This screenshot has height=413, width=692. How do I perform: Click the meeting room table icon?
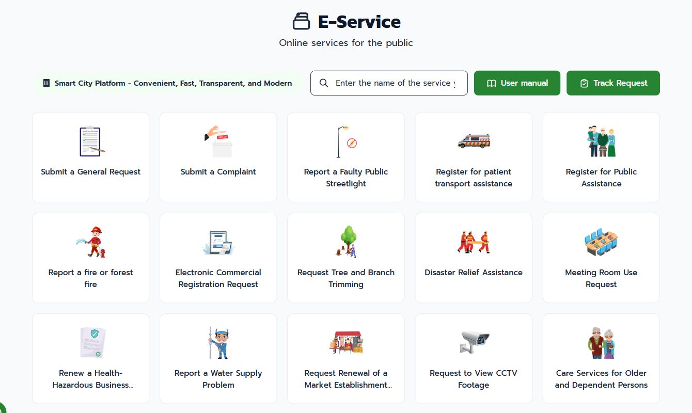pyautogui.click(x=601, y=242)
